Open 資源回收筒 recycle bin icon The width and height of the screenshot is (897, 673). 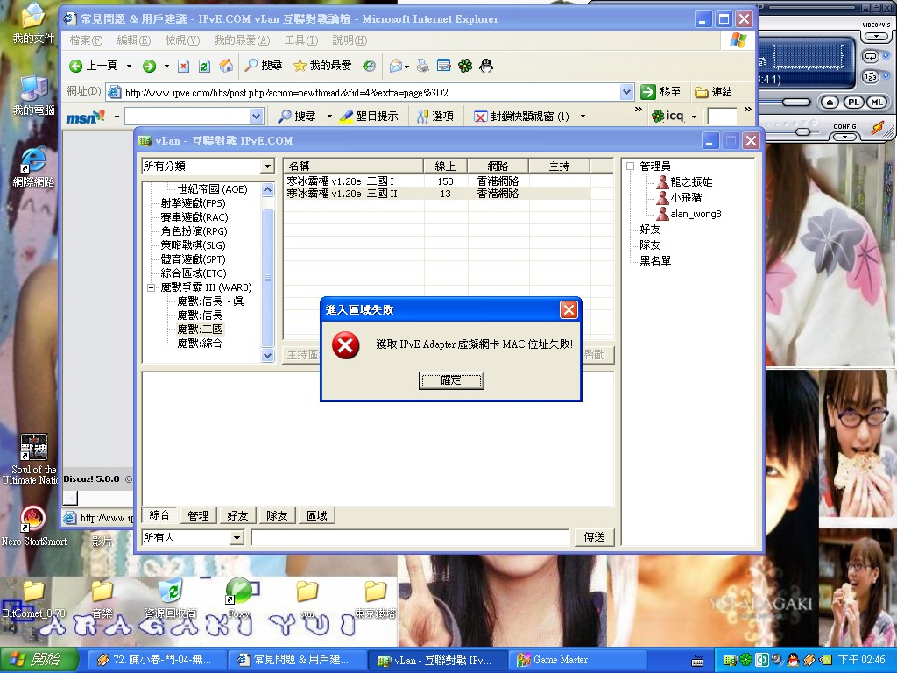click(x=170, y=598)
